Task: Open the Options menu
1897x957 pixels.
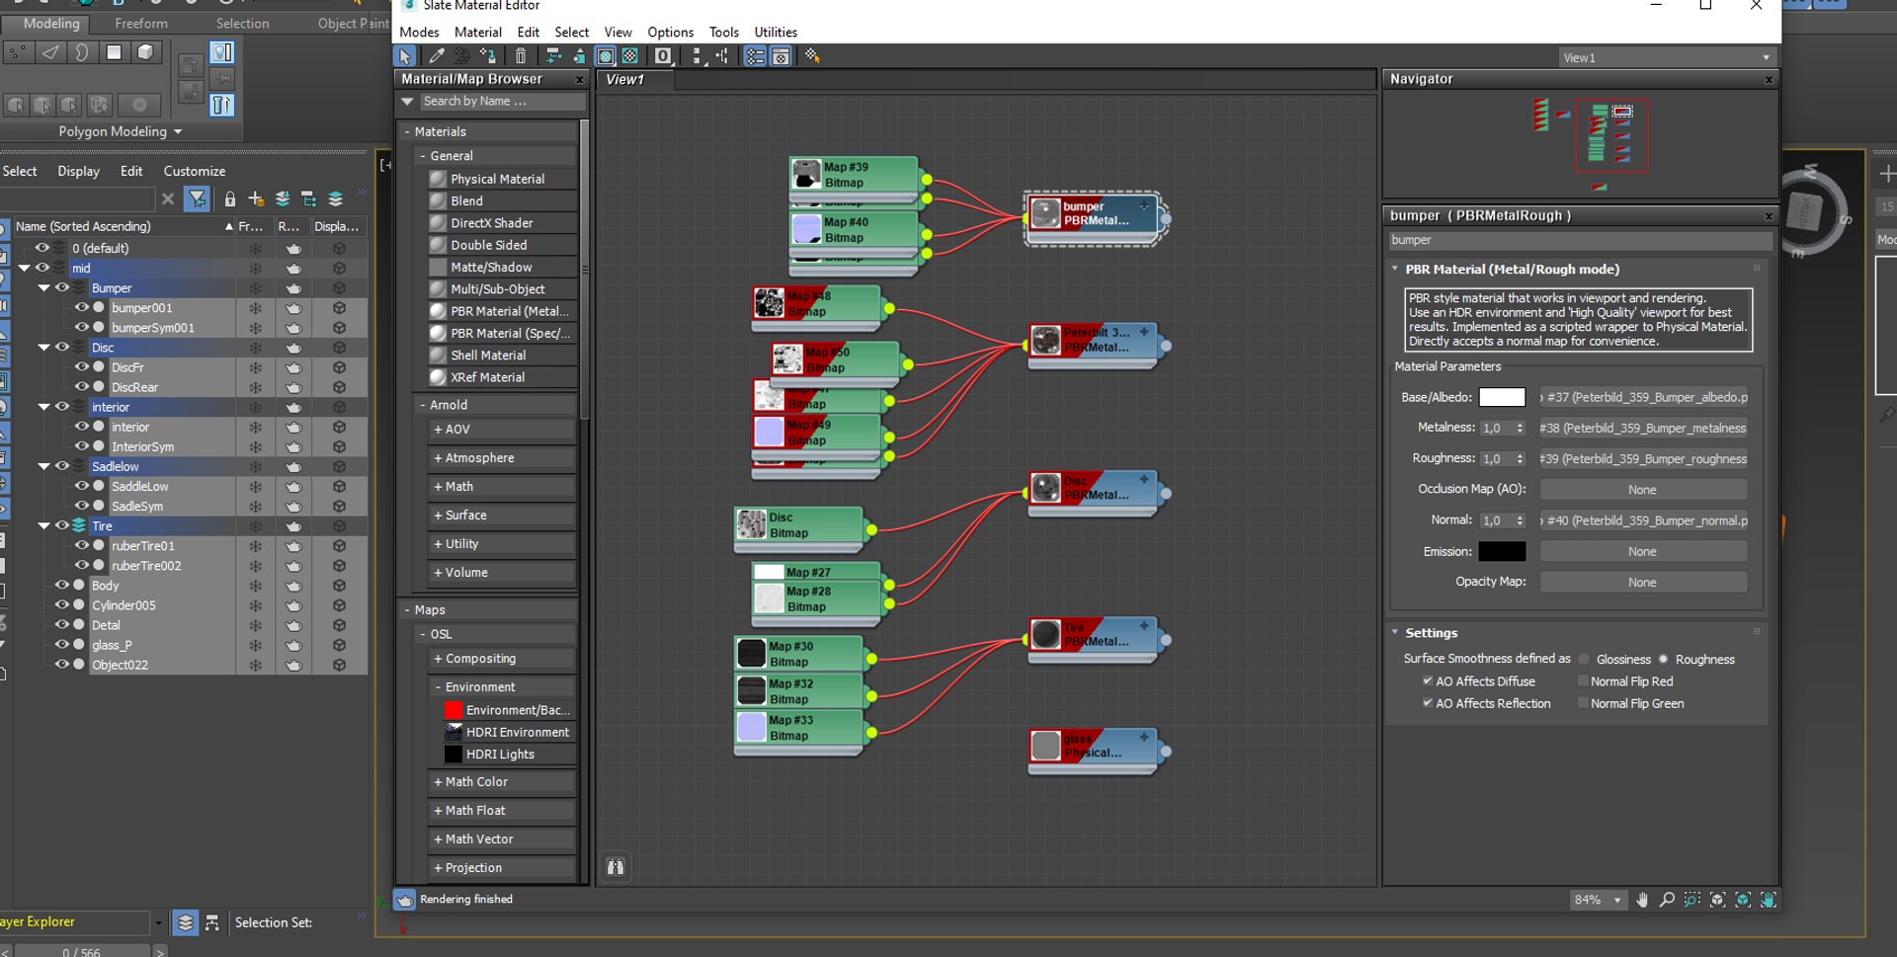Action: coord(670,32)
